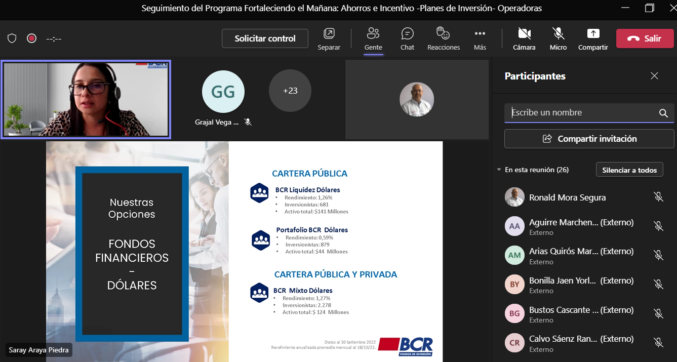Click the BCR Mixto Dólares fund icon
Image resolution: width=677 pixels, height=362 pixels.
[259, 293]
